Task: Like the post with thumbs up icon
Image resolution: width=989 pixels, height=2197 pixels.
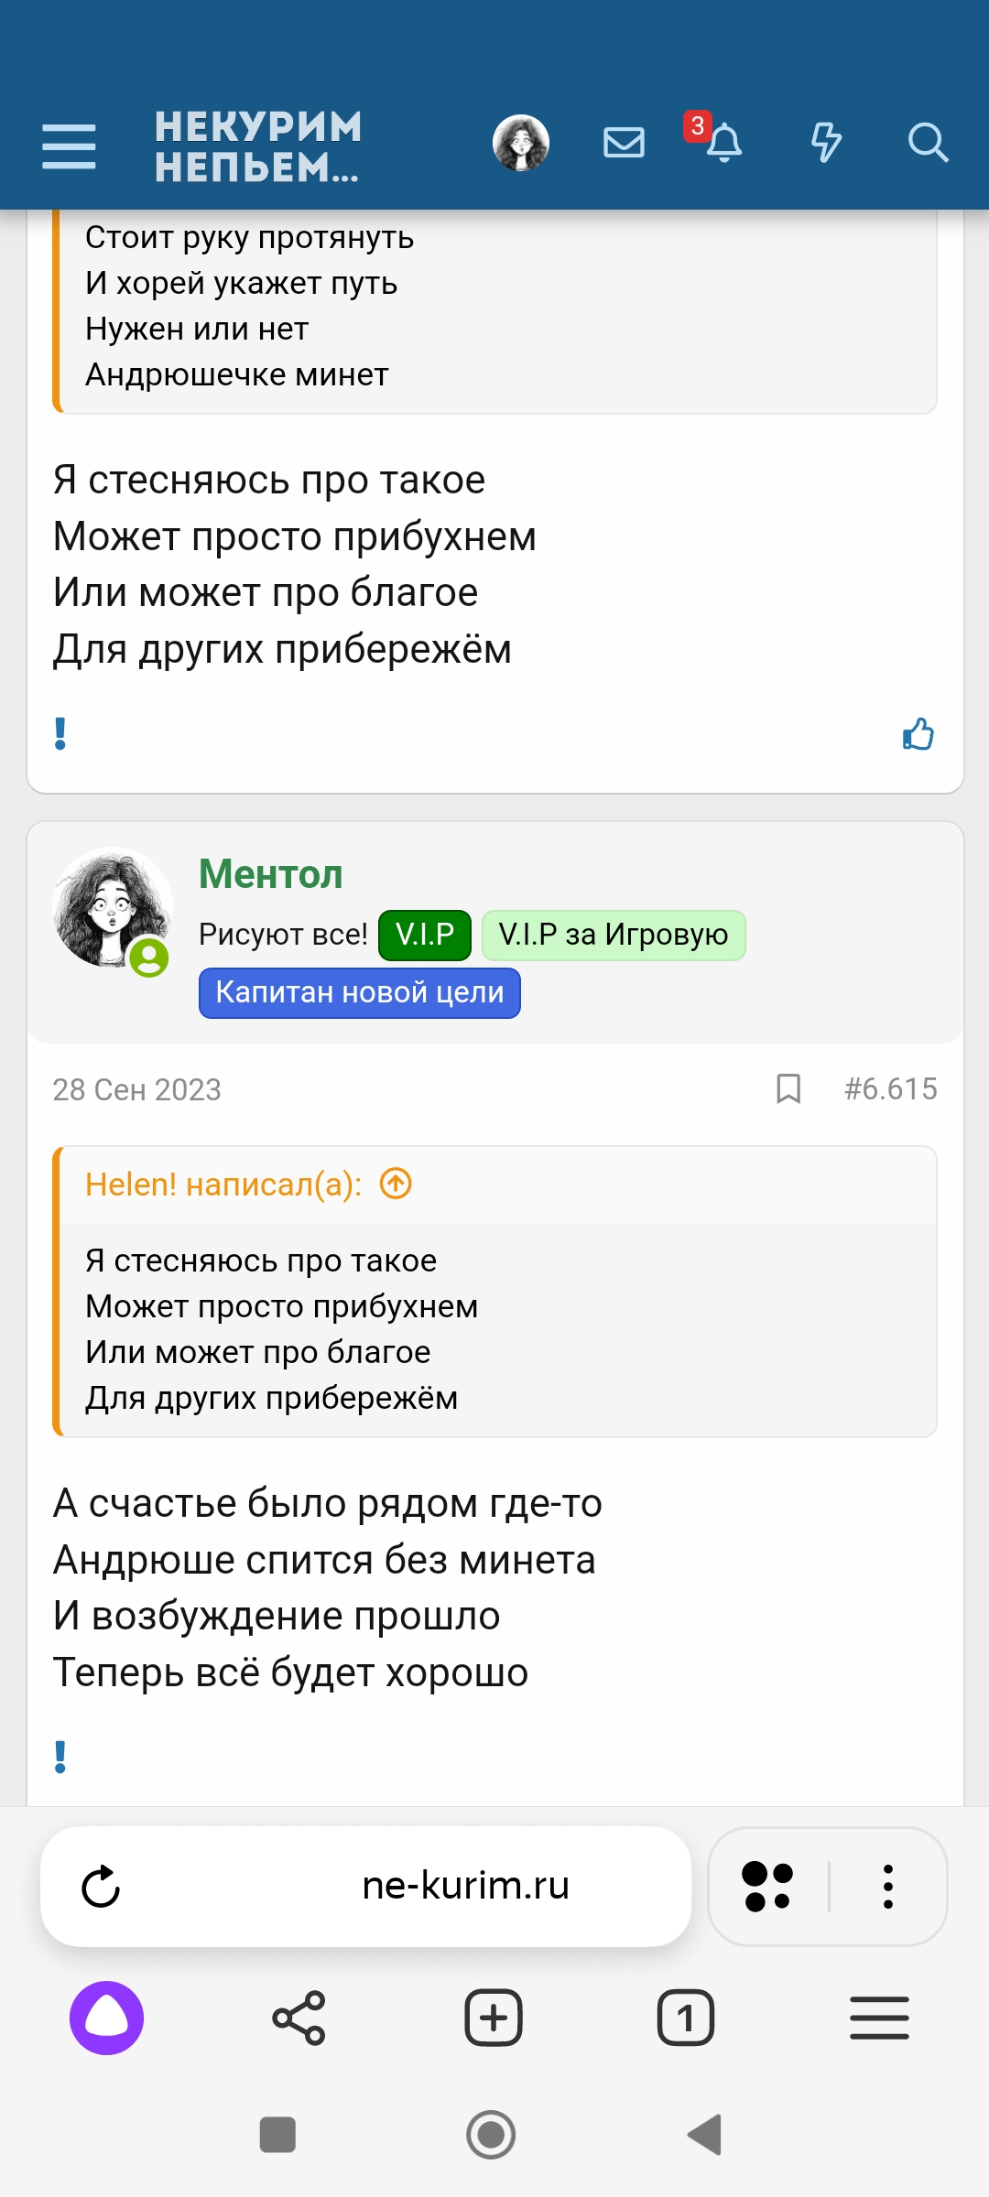Action: coord(918,734)
